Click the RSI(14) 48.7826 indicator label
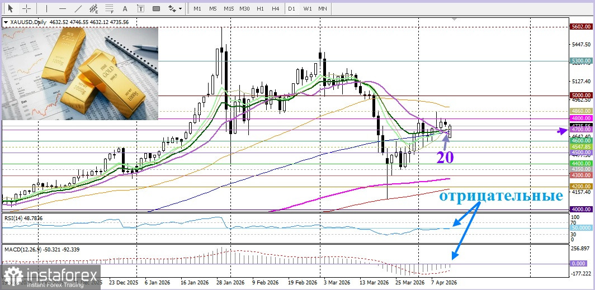Image resolution: width=595 pixels, height=290 pixels. (x=23, y=218)
